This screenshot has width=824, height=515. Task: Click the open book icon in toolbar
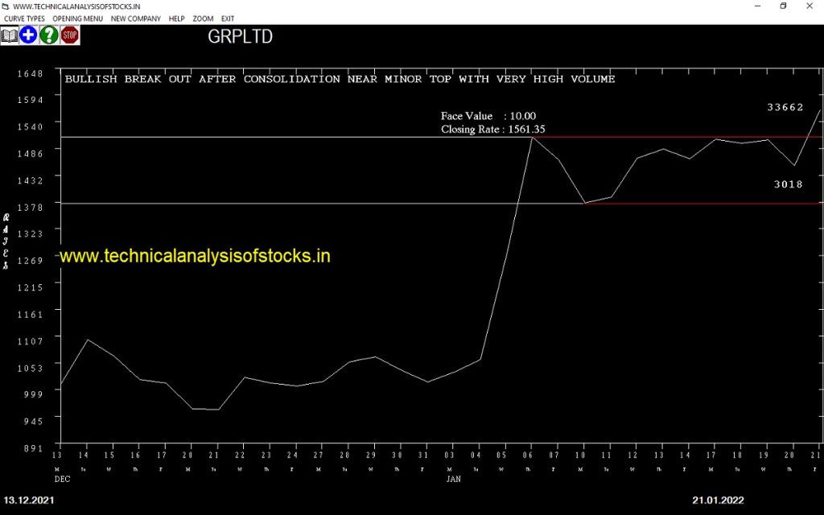tap(9, 35)
